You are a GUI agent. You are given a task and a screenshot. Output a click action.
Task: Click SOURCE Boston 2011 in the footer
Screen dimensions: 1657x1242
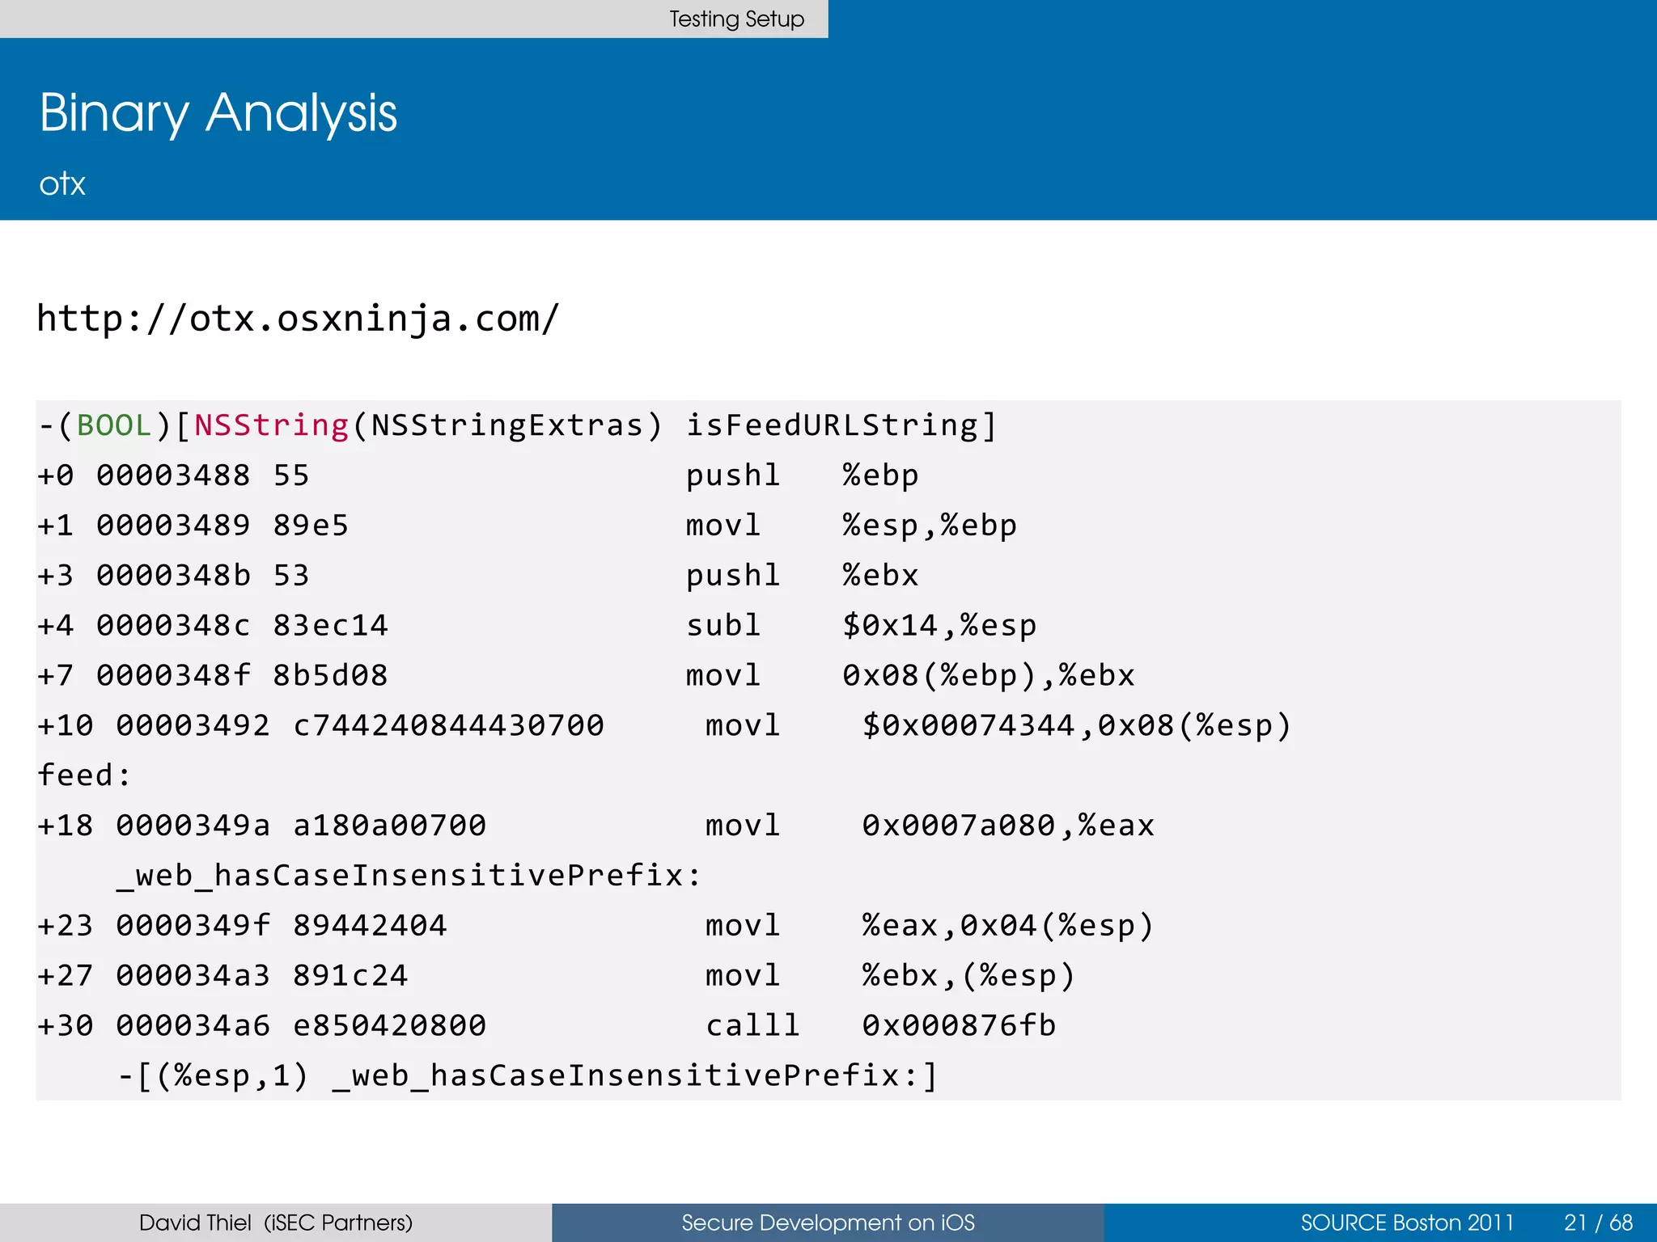point(1406,1223)
